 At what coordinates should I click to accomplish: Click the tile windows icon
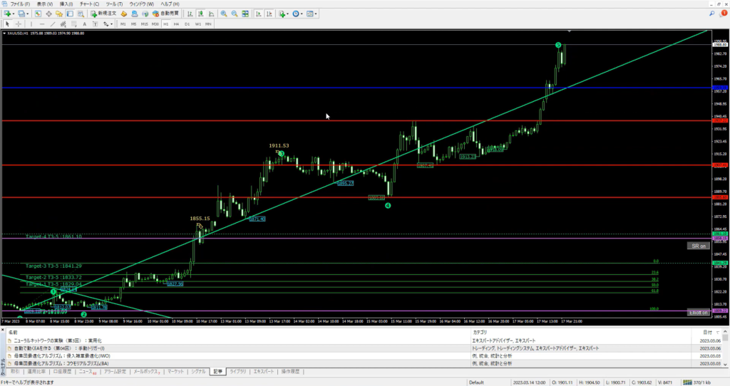pos(246,14)
